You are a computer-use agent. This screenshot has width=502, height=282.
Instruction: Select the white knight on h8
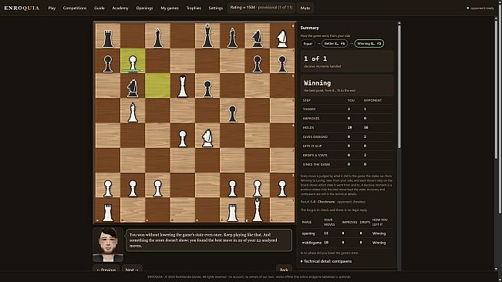click(282, 39)
